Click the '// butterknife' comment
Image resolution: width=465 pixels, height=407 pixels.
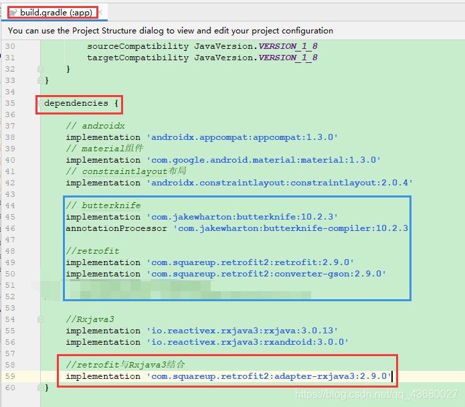(x=103, y=206)
